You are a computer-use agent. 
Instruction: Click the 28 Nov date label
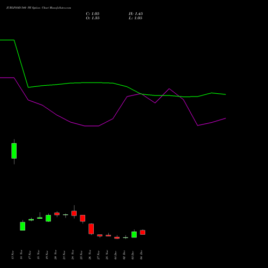point(107,255)
